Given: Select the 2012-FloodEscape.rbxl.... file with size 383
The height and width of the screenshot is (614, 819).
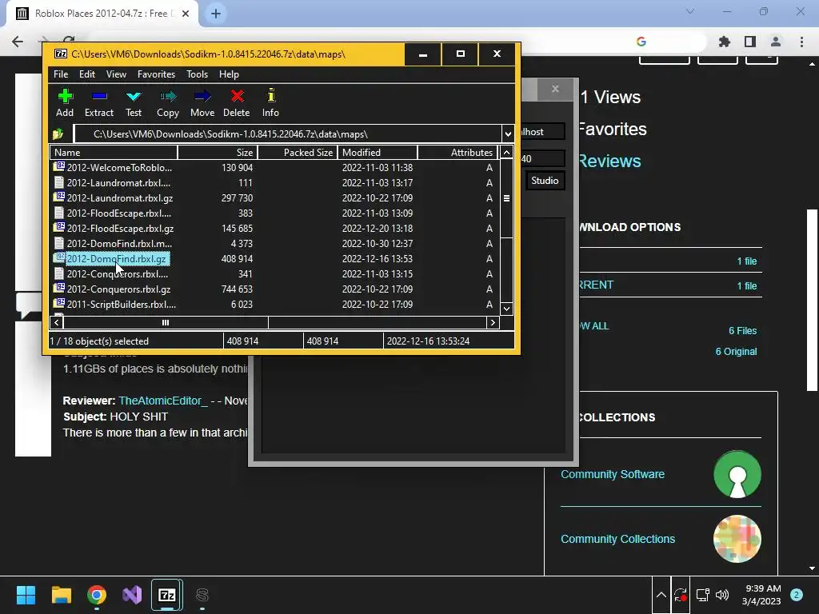Looking at the screenshot, I should [274, 213].
